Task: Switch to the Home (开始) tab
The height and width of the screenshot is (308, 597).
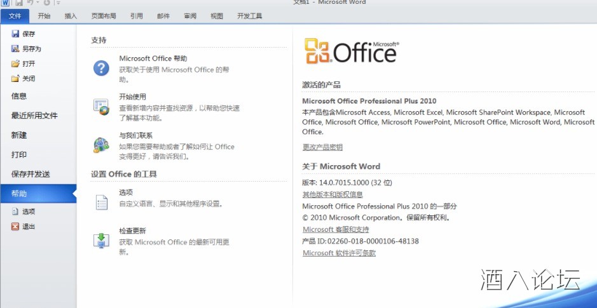Action: tap(44, 16)
